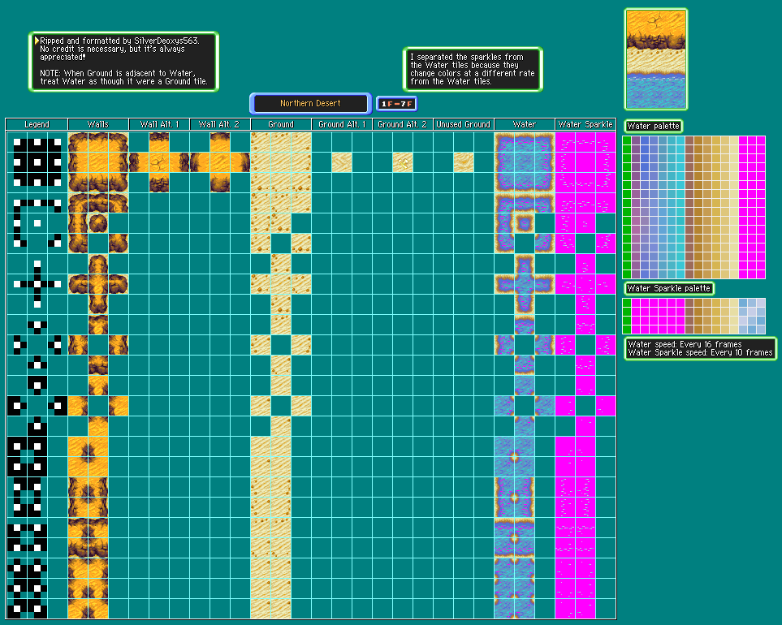
Task: Pick top-left green swatch in Water palette
Action: coord(627,141)
